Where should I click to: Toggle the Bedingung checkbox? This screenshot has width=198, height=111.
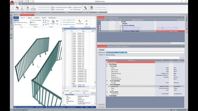point(98,52)
